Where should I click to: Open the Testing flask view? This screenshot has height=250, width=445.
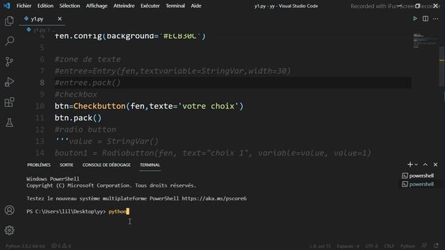[x=9, y=123]
